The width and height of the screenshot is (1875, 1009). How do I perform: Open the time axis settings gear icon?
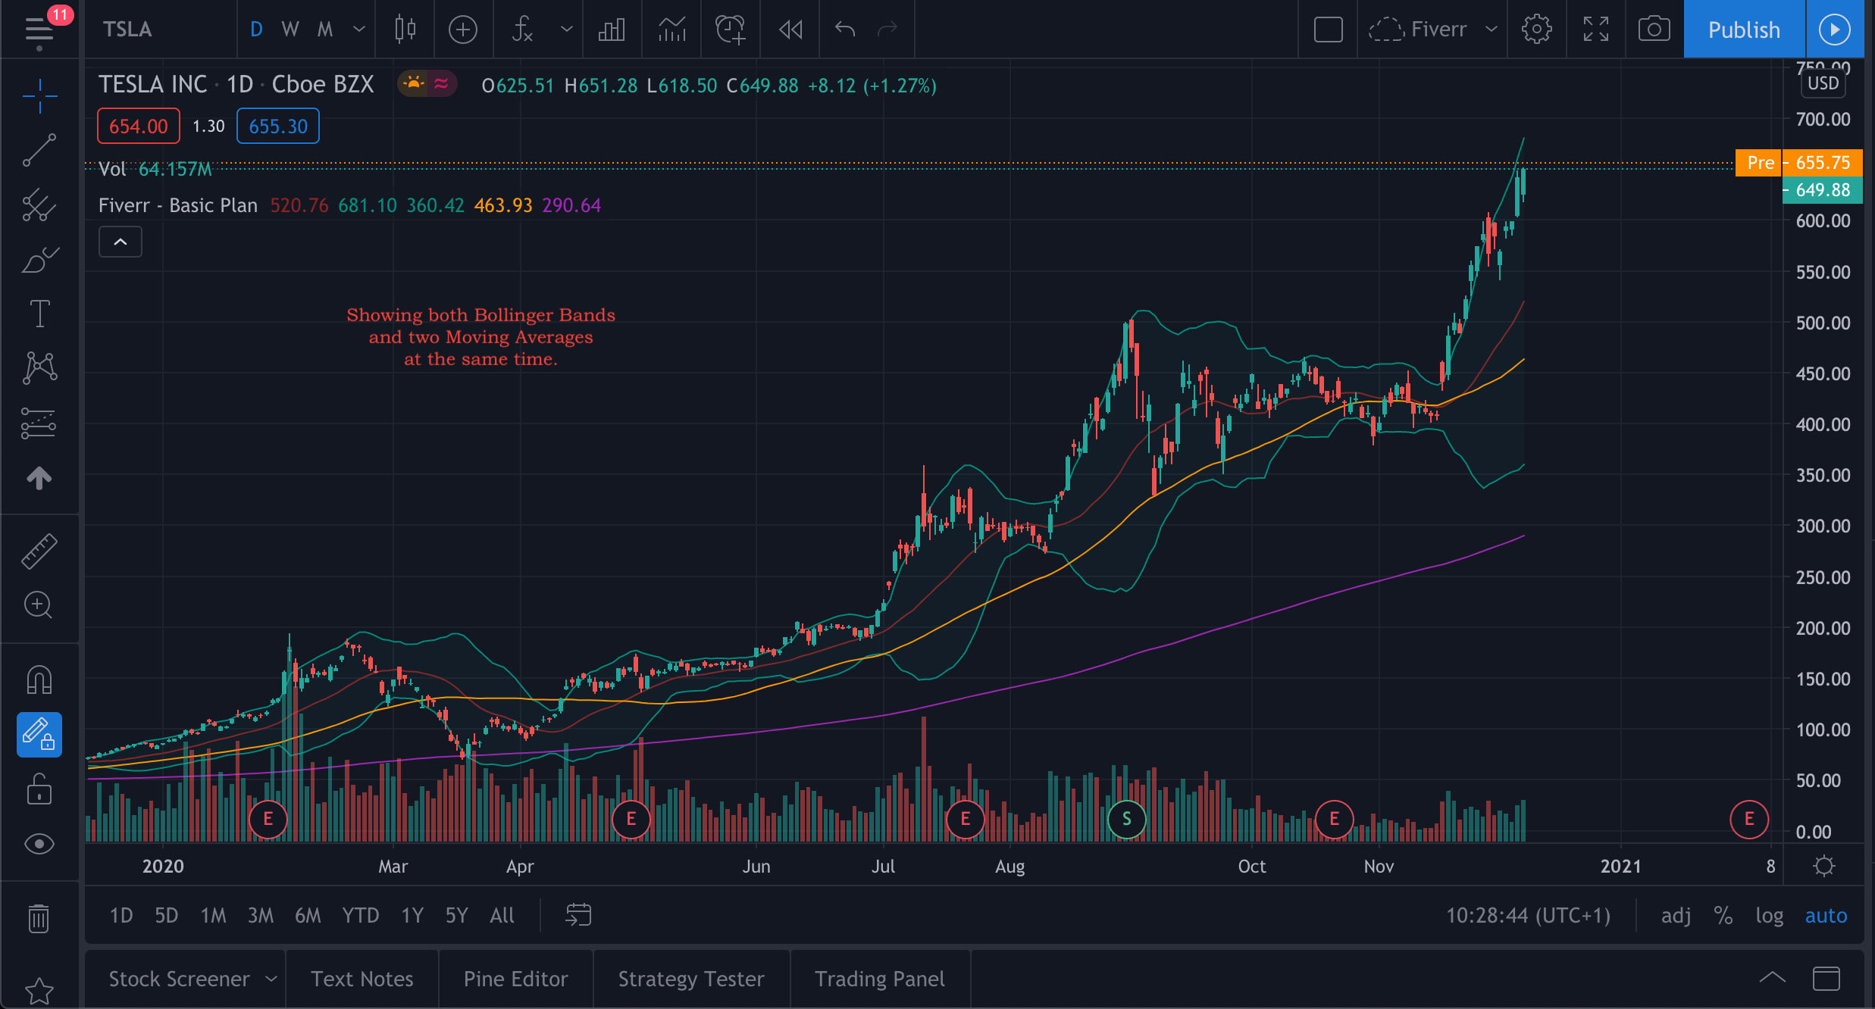point(1823,866)
